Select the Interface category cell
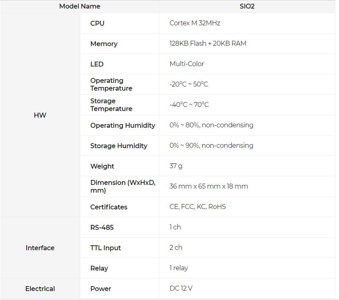This screenshot has height=300, width=339. pyautogui.click(x=40, y=248)
